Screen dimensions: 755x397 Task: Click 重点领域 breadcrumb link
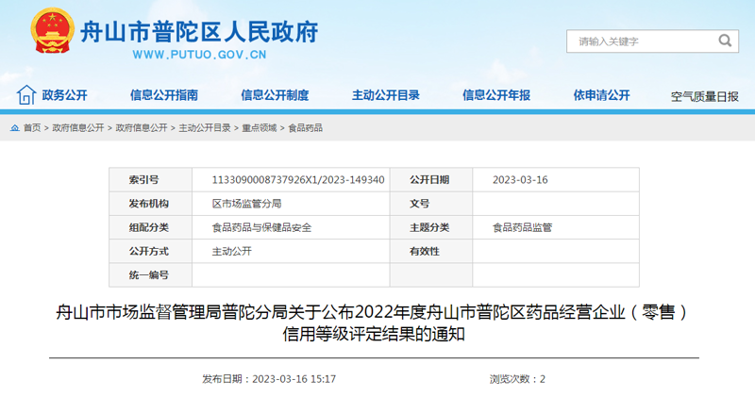259,128
